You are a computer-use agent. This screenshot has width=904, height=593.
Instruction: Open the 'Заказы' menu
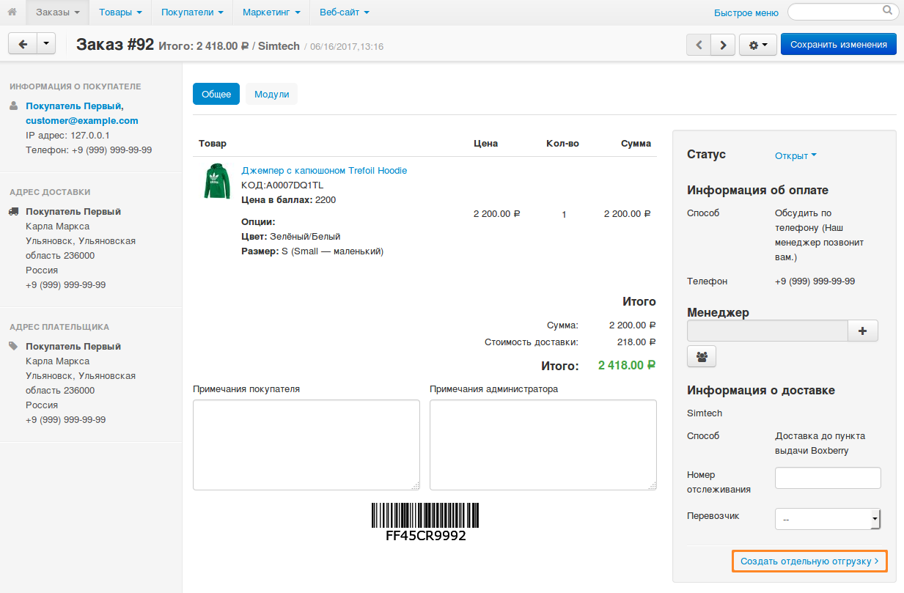57,12
